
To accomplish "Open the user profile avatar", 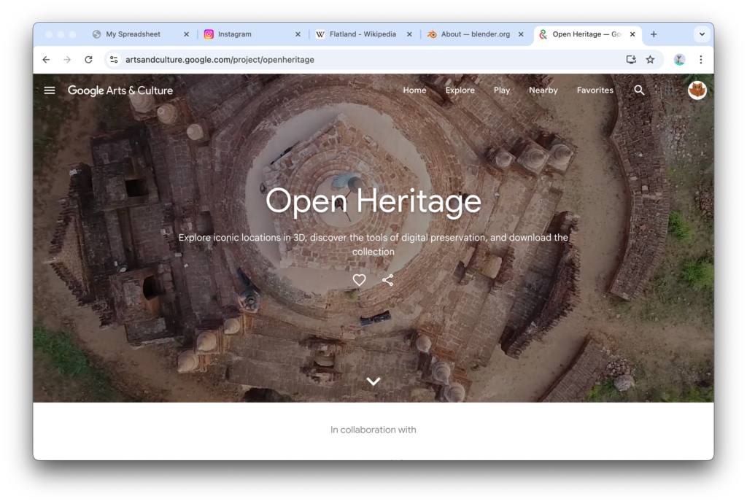I will [697, 90].
